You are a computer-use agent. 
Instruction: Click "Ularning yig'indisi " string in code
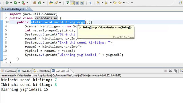(x=79, y=55)
